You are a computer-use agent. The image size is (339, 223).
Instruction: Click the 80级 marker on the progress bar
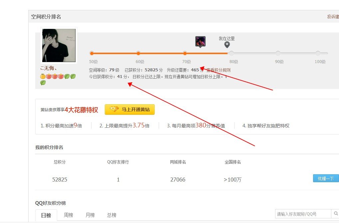(232, 53)
